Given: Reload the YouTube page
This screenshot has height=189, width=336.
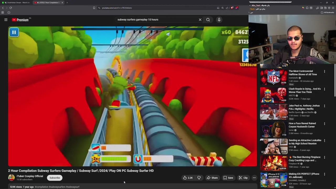Looking at the screenshot, I should [x=11, y=8].
